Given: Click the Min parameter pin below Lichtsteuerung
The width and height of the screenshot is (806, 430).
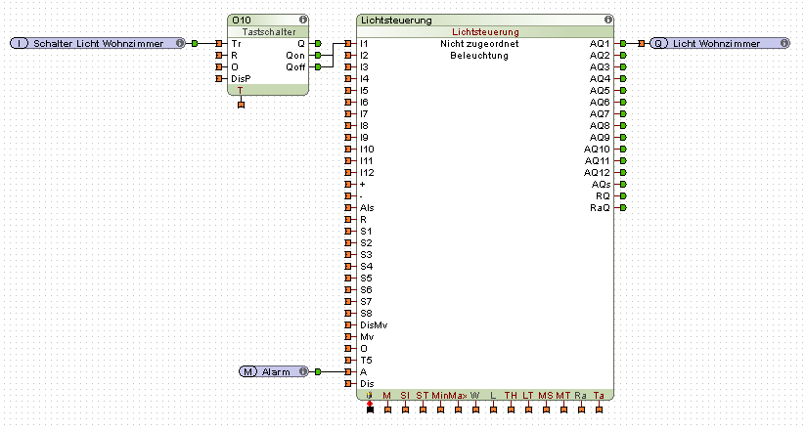Looking at the screenshot, I should [440, 409].
